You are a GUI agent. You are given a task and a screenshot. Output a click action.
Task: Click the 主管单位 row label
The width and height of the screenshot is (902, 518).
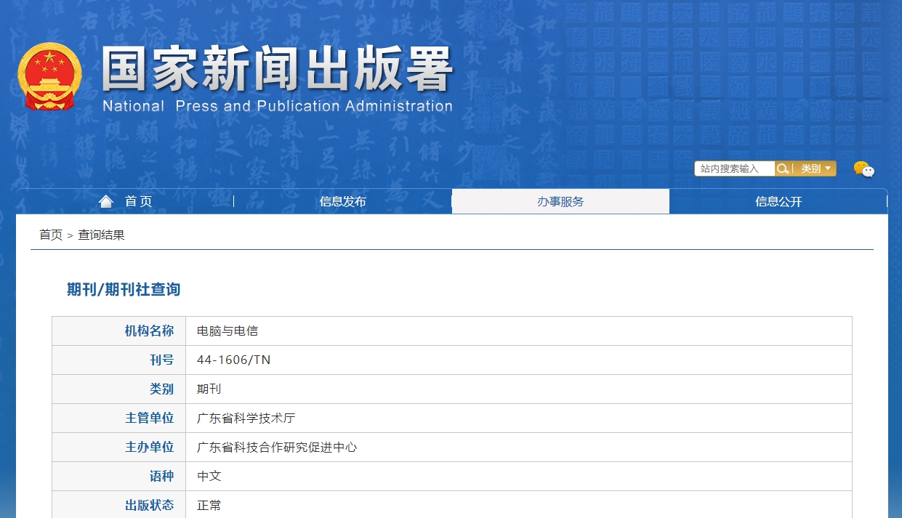149,418
